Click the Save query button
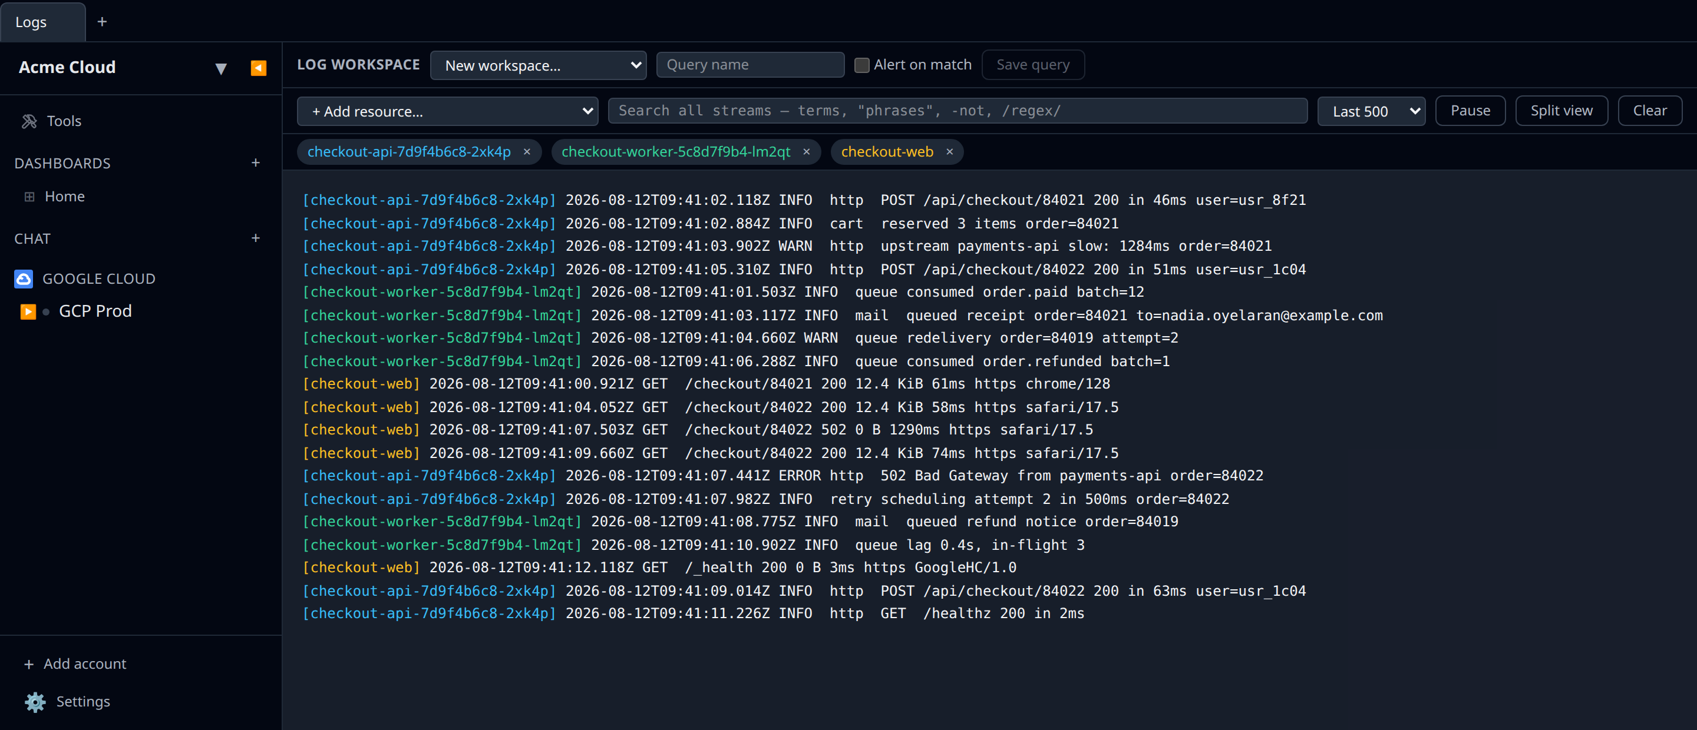The image size is (1697, 730). 1032,65
